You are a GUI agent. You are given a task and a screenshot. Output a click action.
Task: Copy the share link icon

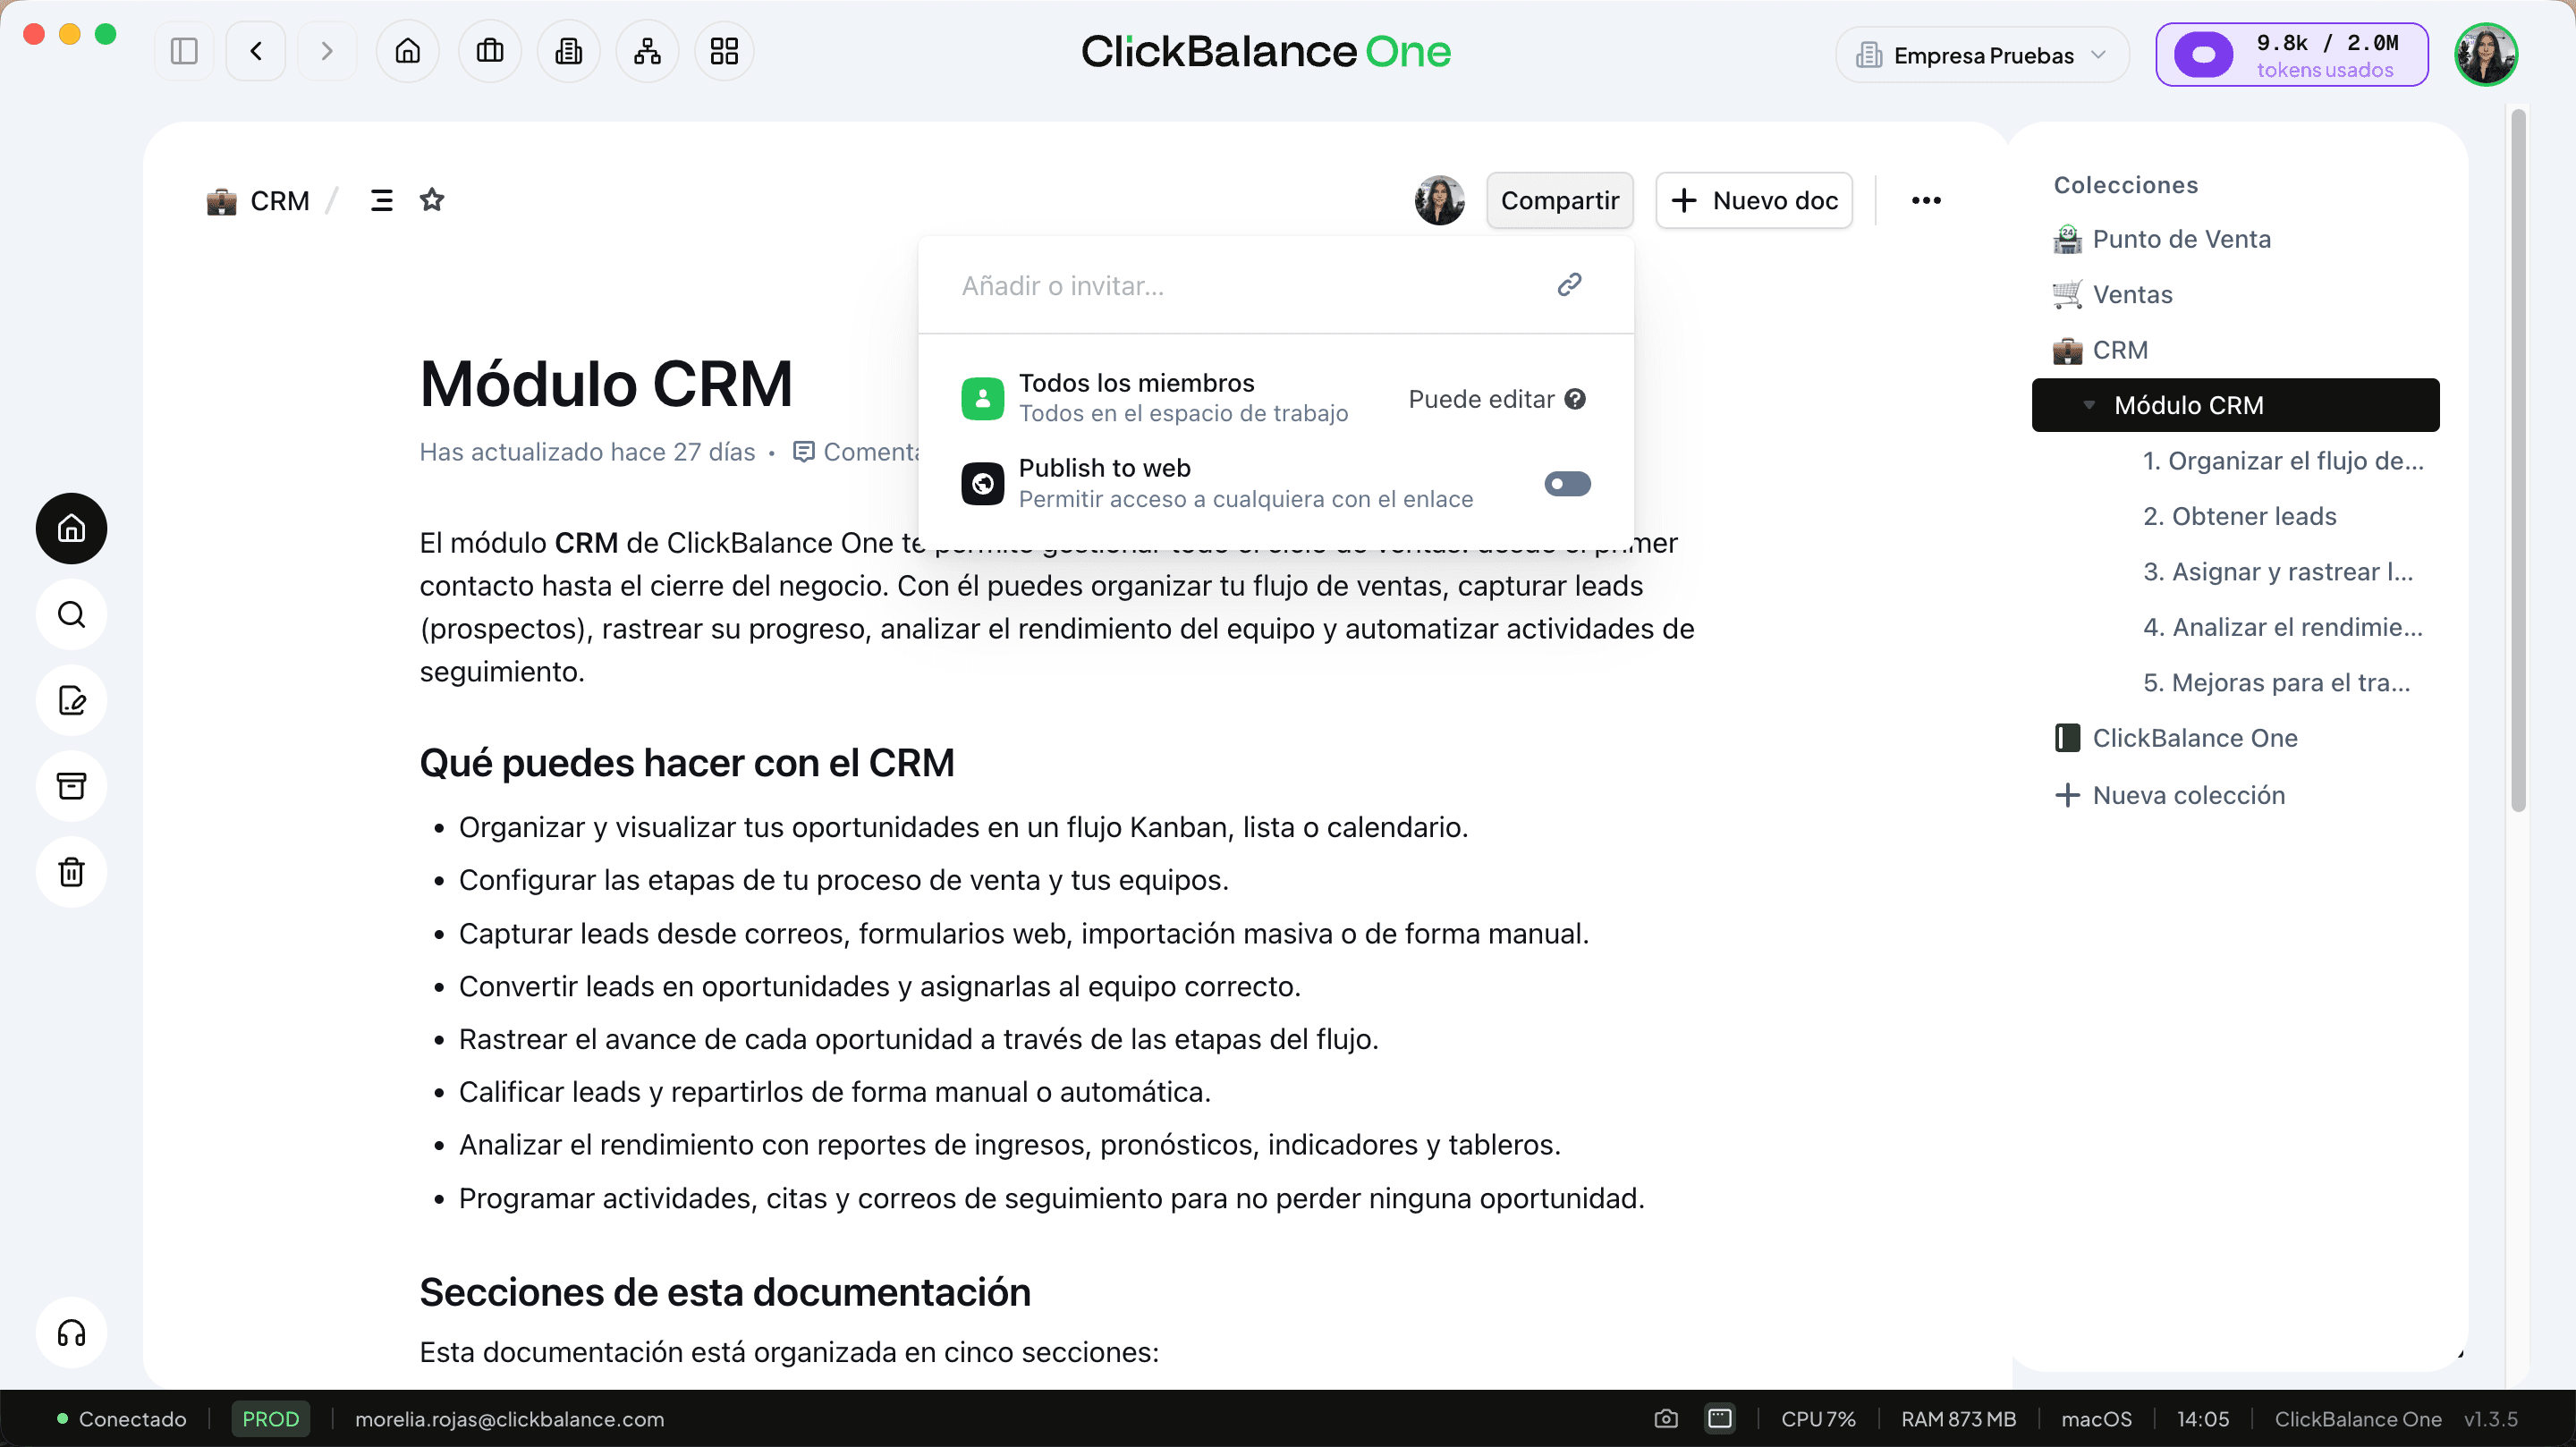(x=1569, y=285)
